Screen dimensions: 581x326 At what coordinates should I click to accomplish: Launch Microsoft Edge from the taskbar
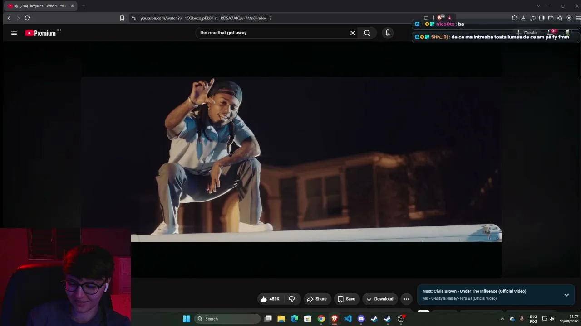coord(295,319)
